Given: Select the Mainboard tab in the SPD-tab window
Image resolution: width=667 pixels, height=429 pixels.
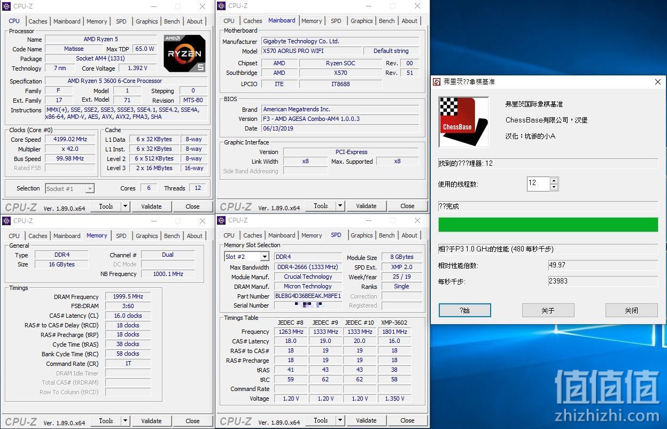Looking at the screenshot, I should [x=282, y=235].
